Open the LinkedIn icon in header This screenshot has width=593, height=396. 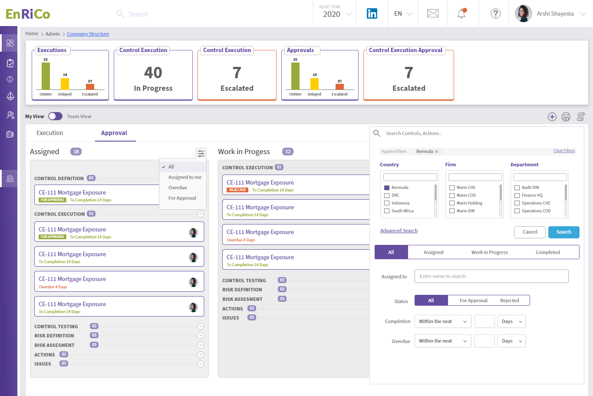[372, 13]
